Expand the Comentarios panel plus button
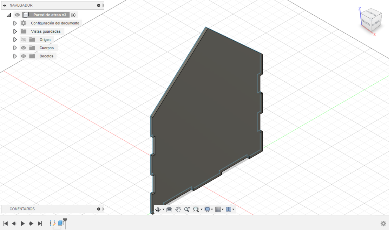 click(99, 209)
